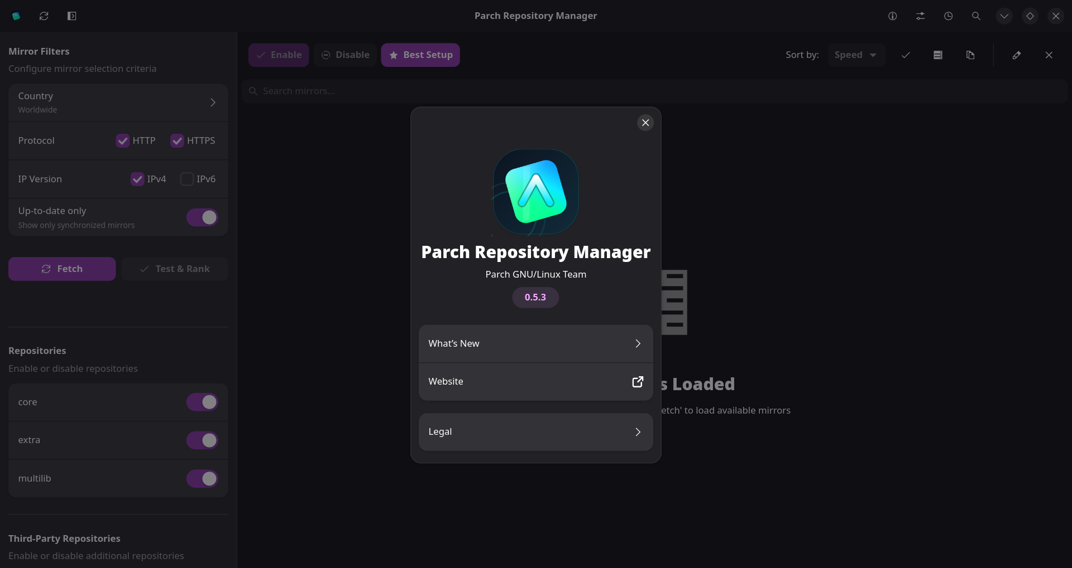Click the refresh arrows icon in the header bar

pos(44,16)
